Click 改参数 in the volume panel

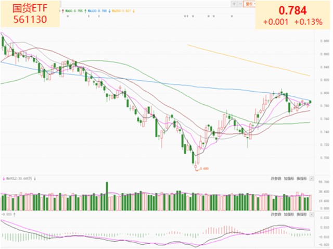(x=276, y=179)
